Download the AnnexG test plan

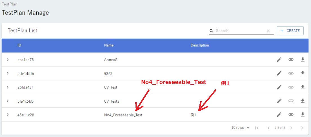coord(303,59)
